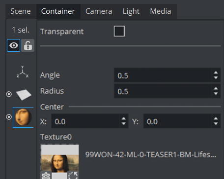Click the Radius value field
Viewport: 224px width, 179px height.
click(x=163, y=91)
